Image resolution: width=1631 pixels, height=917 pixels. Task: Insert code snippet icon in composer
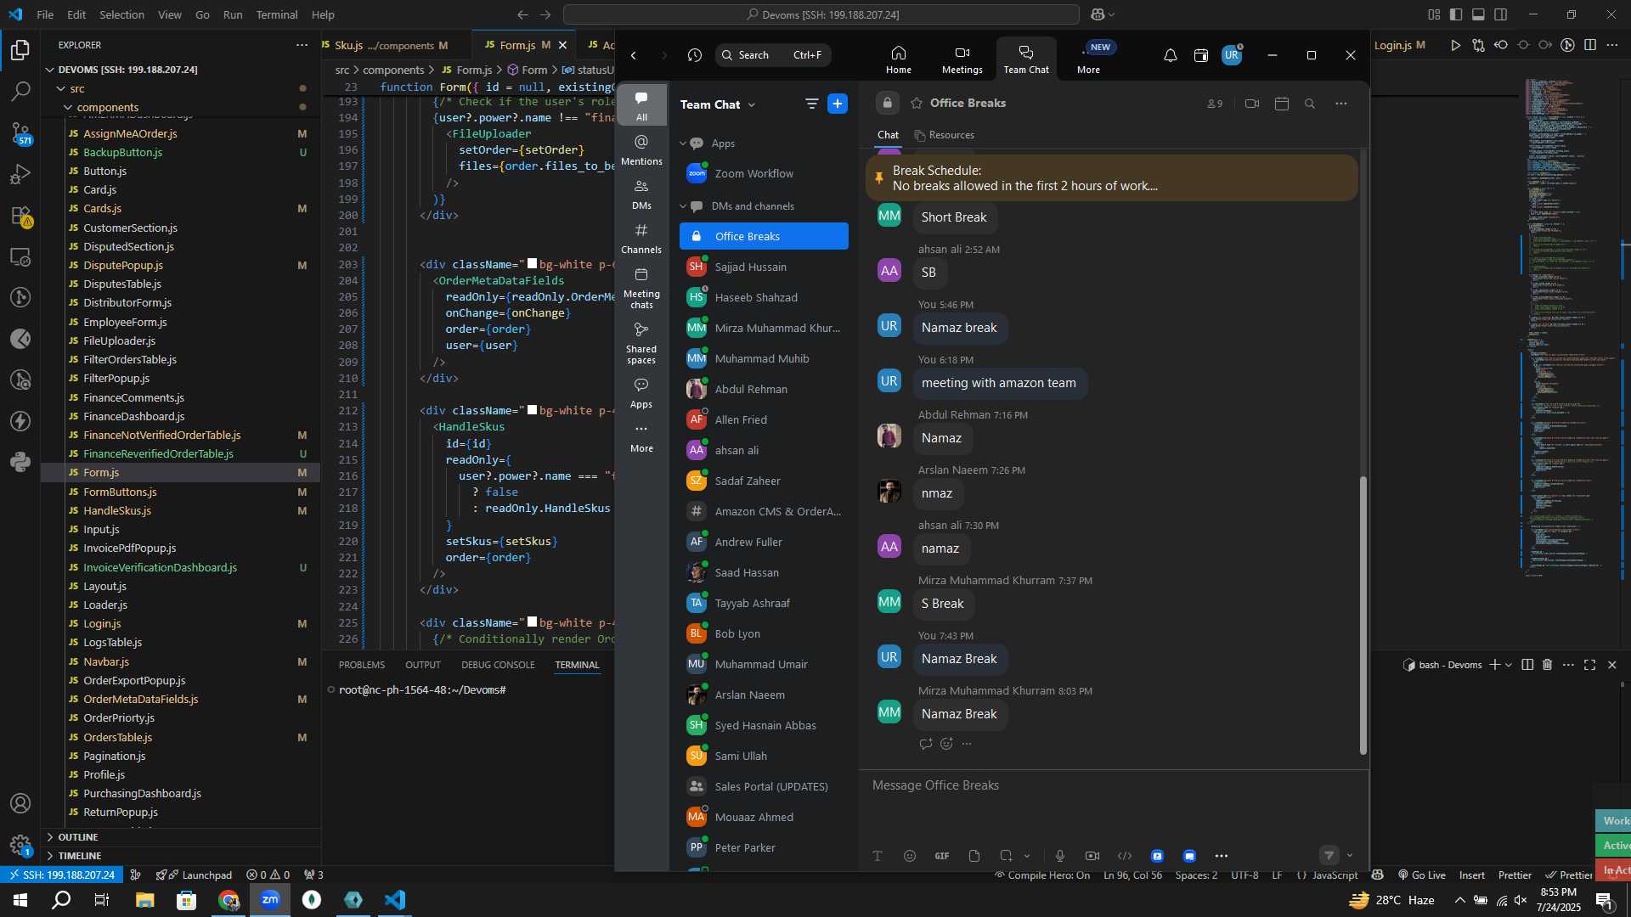pyautogui.click(x=1125, y=856)
